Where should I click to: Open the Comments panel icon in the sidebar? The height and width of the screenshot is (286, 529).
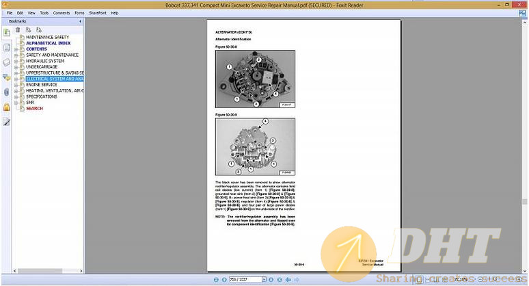6,77
